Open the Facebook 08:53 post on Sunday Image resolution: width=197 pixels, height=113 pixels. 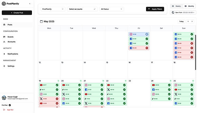coord(184,34)
